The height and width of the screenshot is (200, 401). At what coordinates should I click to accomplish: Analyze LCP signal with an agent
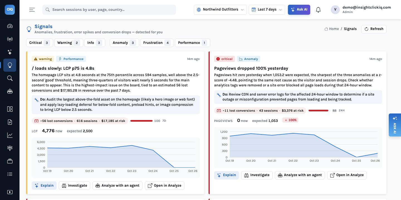118,186
